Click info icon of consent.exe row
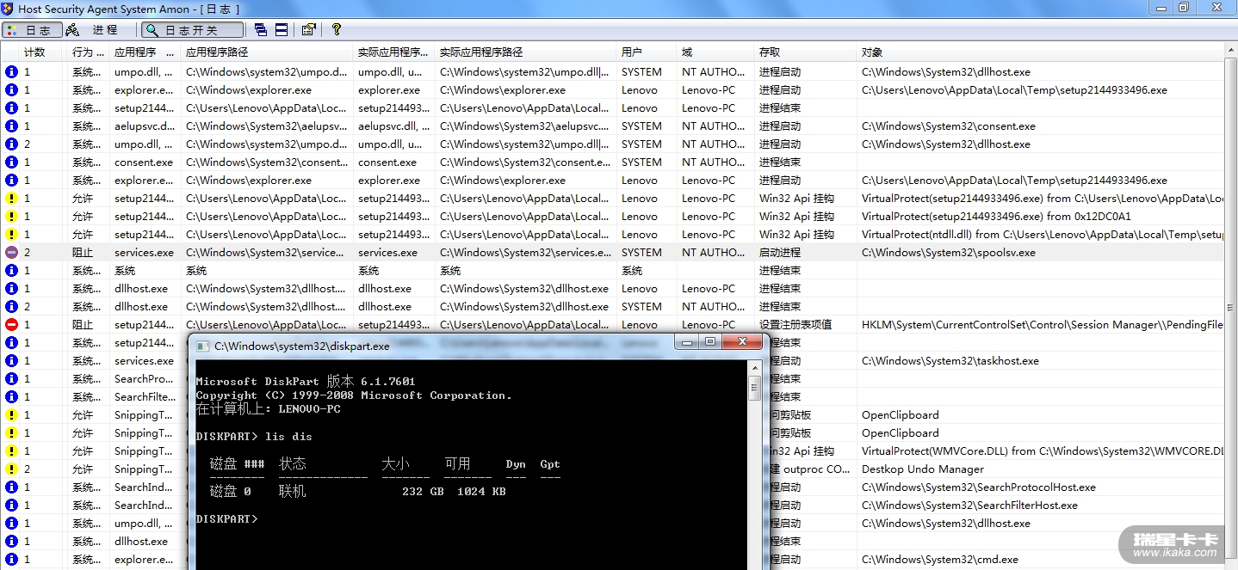The width and height of the screenshot is (1238, 570). (x=10, y=162)
